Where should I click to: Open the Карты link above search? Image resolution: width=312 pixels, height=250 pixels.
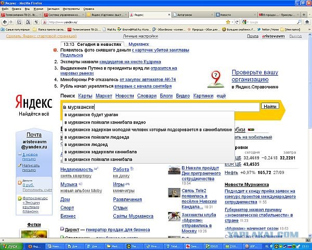click(x=85, y=96)
